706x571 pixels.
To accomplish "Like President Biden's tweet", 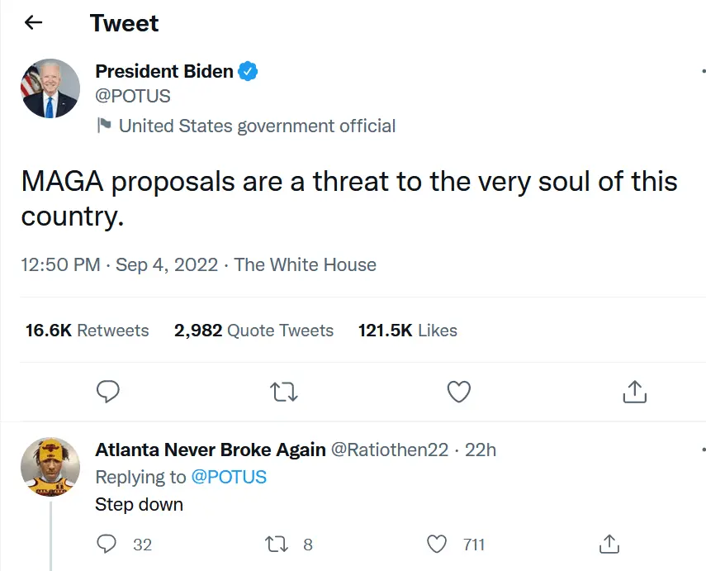I will pyautogui.click(x=458, y=392).
